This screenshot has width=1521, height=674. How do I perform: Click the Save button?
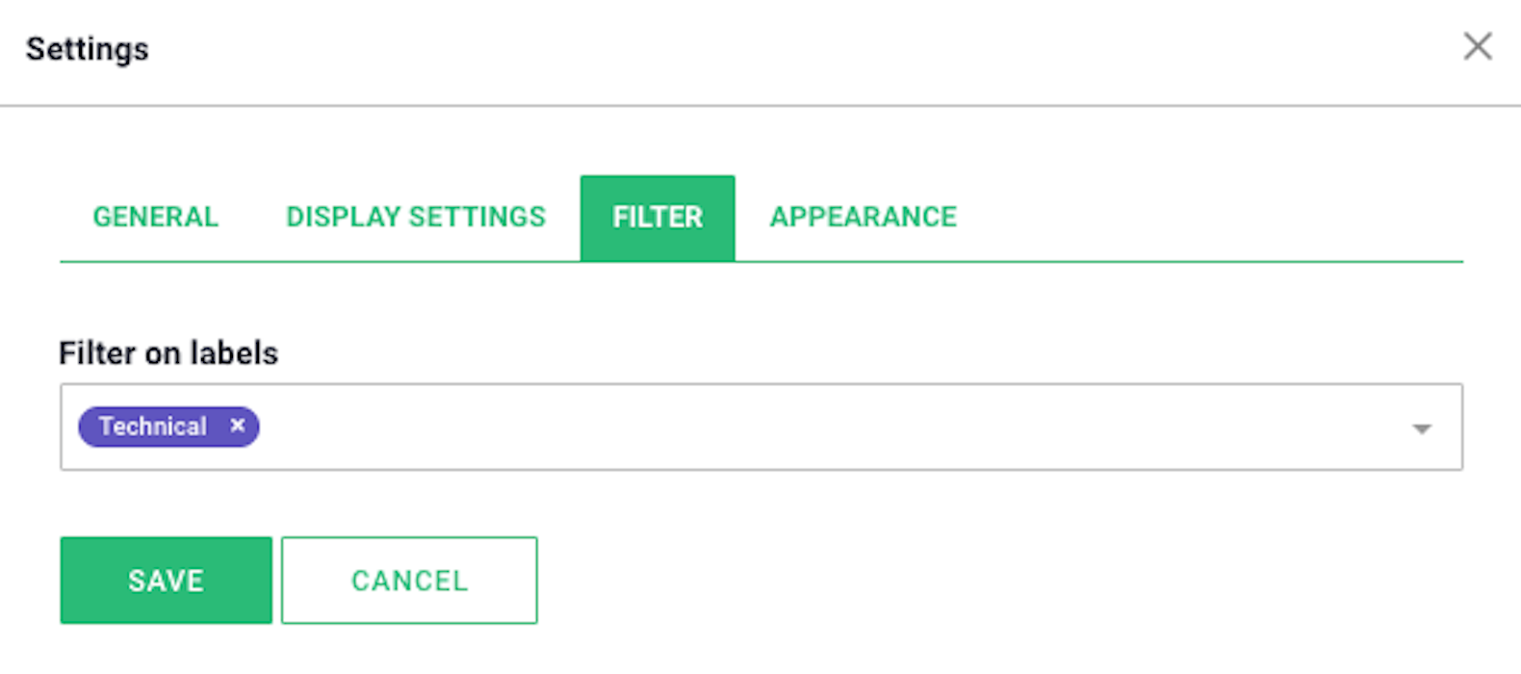166,581
